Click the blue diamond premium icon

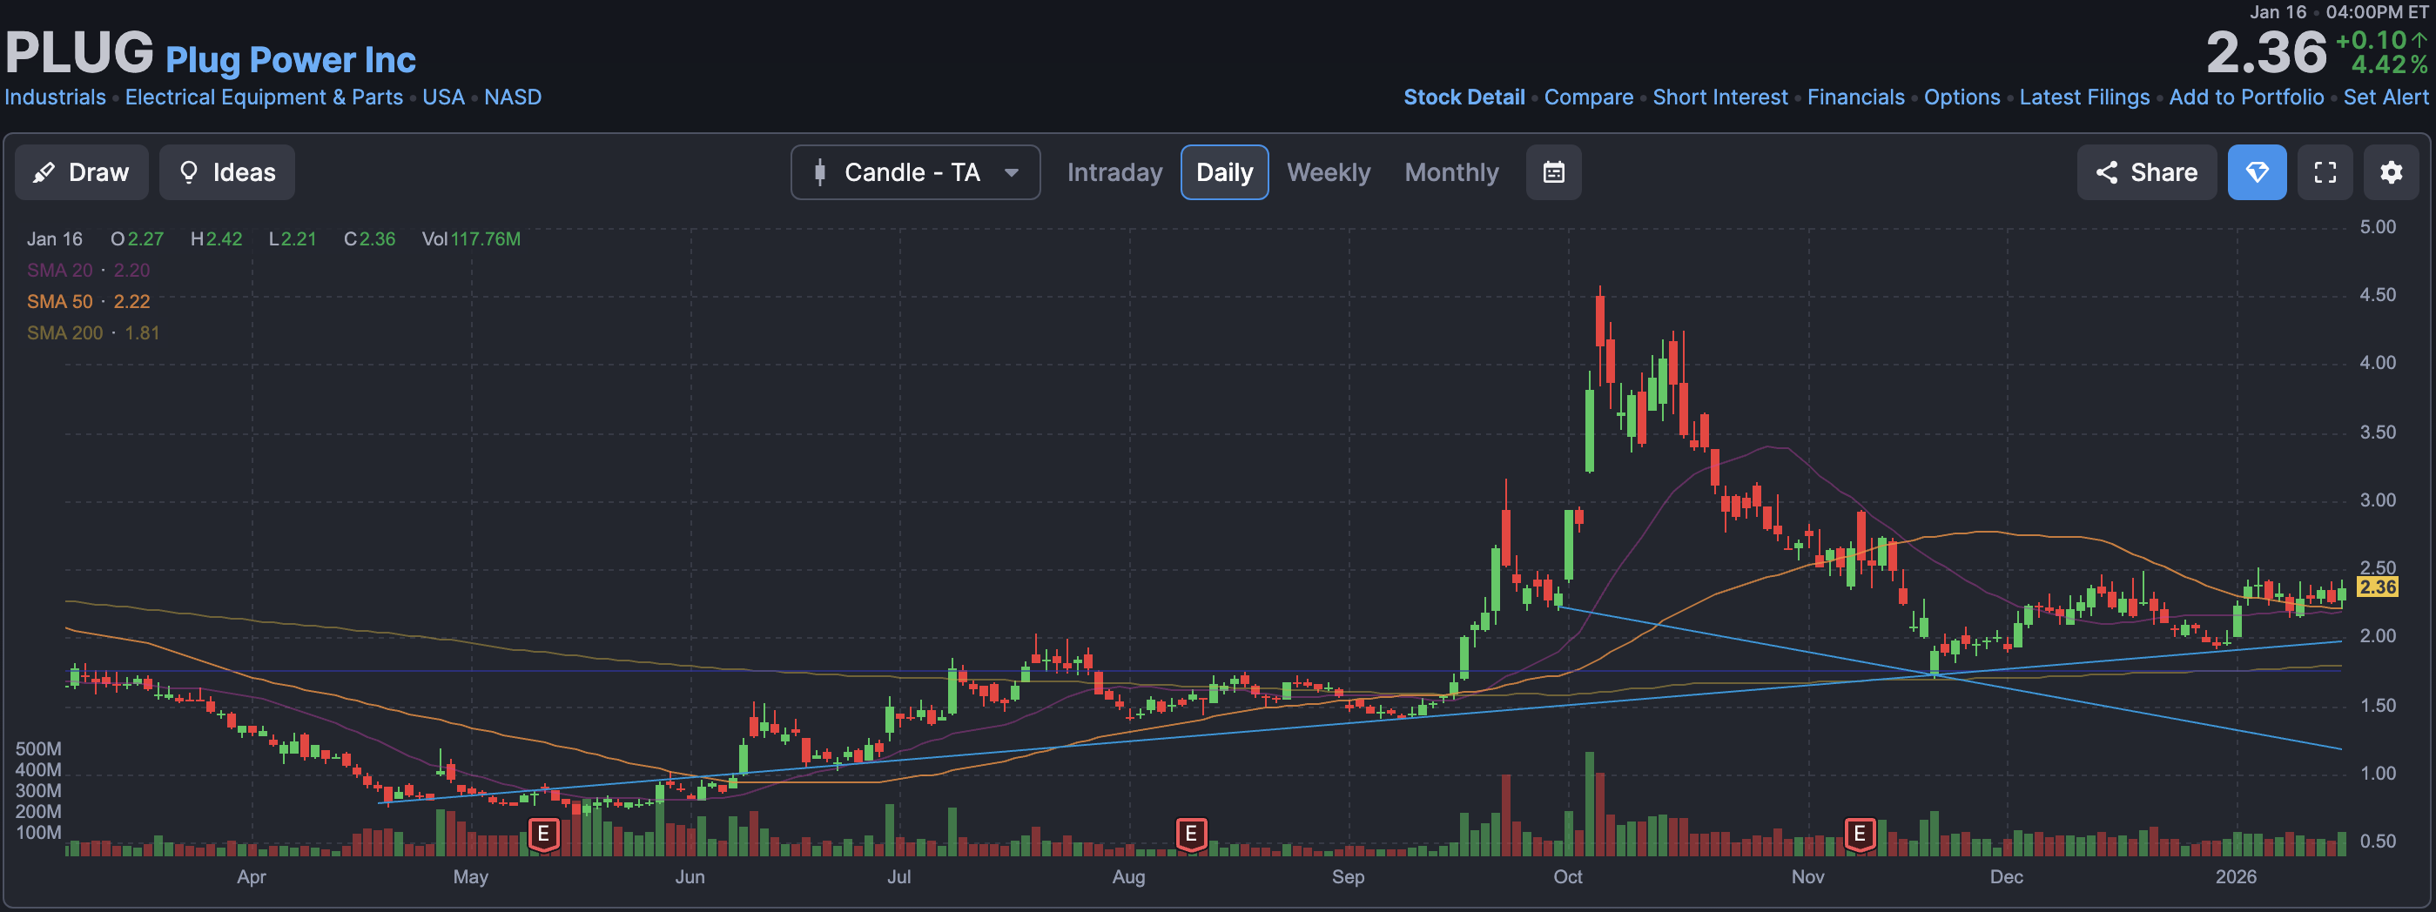(2258, 172)
